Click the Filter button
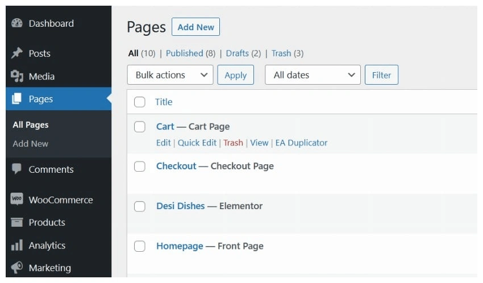This screenshot has height=283, width=483. 381,75
